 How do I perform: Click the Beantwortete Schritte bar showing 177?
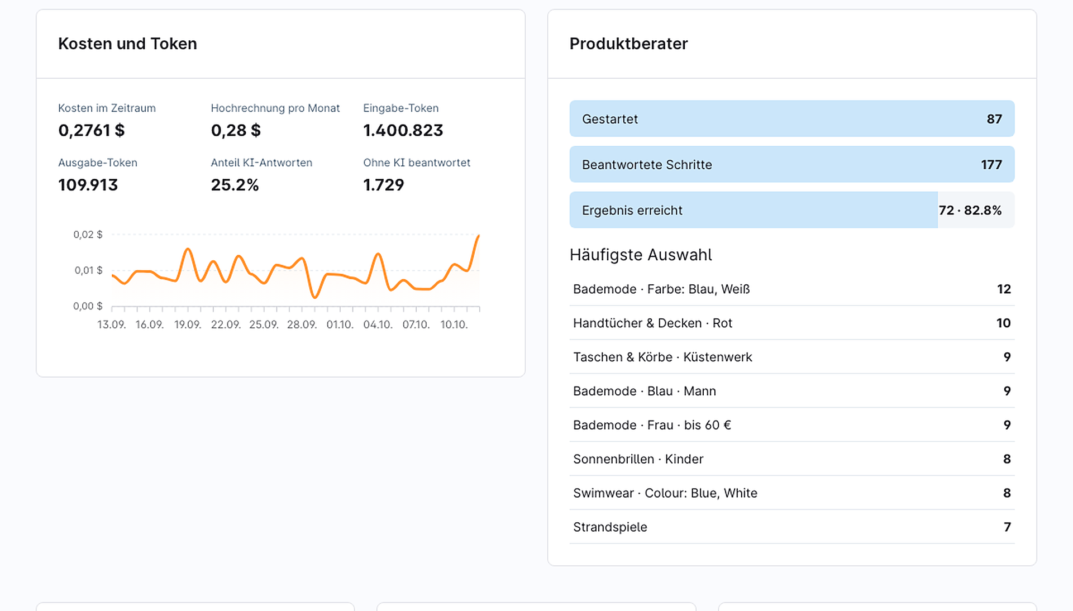[791, 164]
